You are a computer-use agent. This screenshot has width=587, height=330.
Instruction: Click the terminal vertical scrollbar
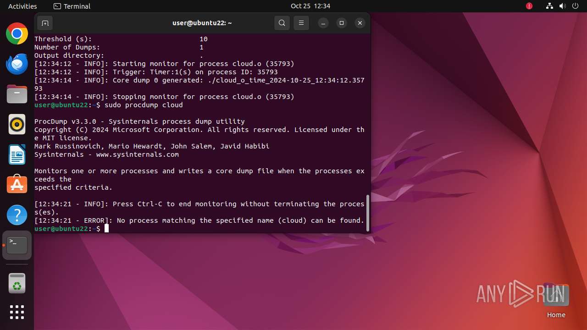tap(367, 213)
